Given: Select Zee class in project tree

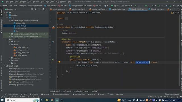Looking at the screenshot, I should click(x=17, y=31).
